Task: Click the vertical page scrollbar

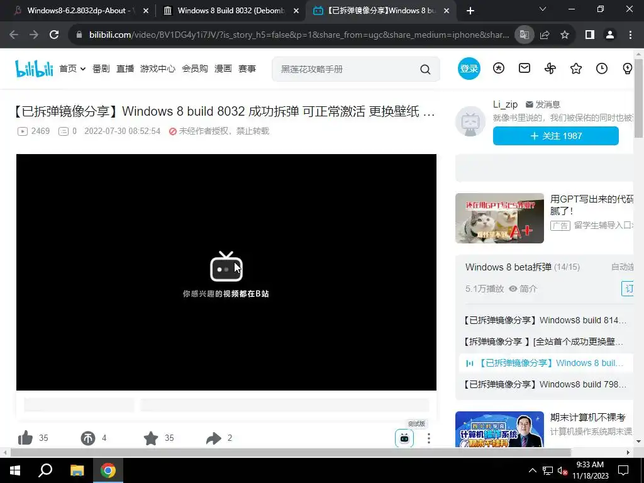Action: pos(639,99)
